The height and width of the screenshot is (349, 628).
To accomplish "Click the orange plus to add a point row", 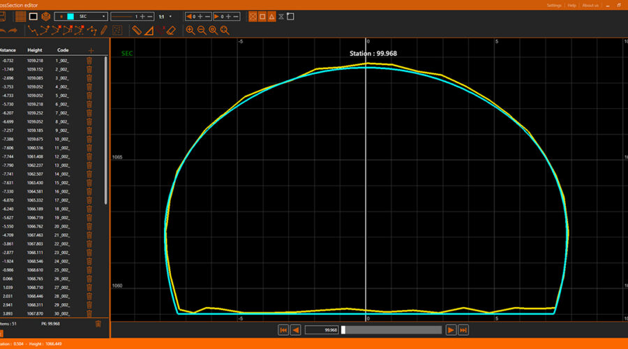I will [x=91, y=50].
